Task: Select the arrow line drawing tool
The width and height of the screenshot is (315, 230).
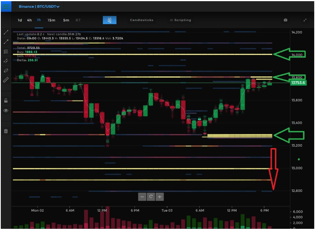Action: (6, 42)
